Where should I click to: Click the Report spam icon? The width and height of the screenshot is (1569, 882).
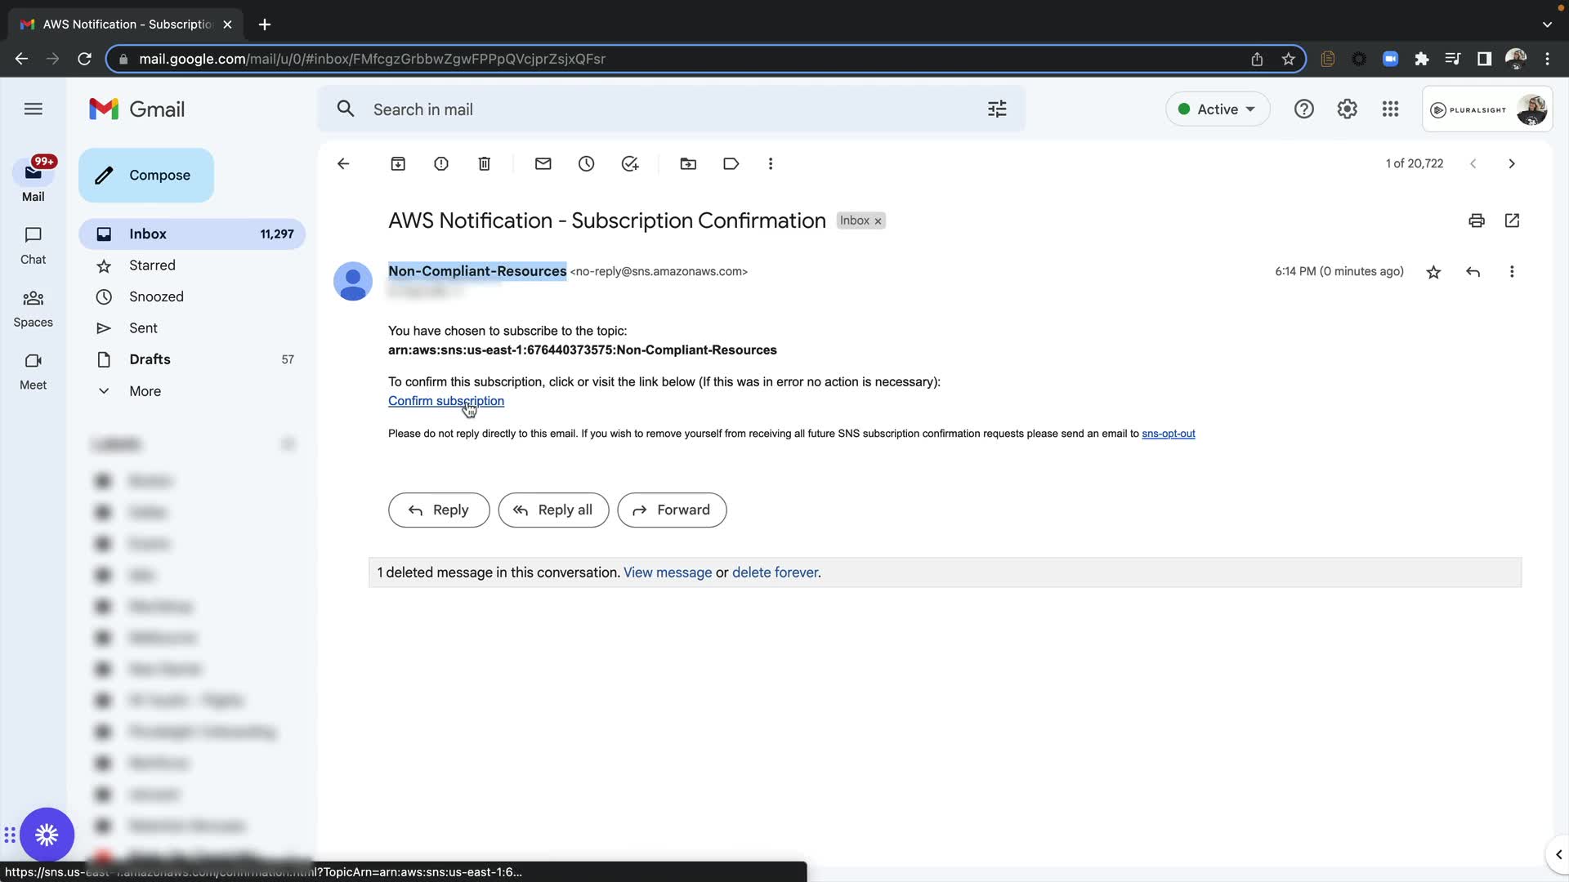441,164
